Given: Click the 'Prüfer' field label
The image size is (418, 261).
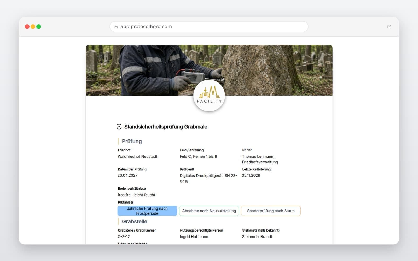Looking at the screenshot, I should (x=247, y=150).
